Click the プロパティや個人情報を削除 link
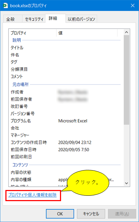Image resolution: width=139 pixels, height=222 pixels. pos(32,195)
